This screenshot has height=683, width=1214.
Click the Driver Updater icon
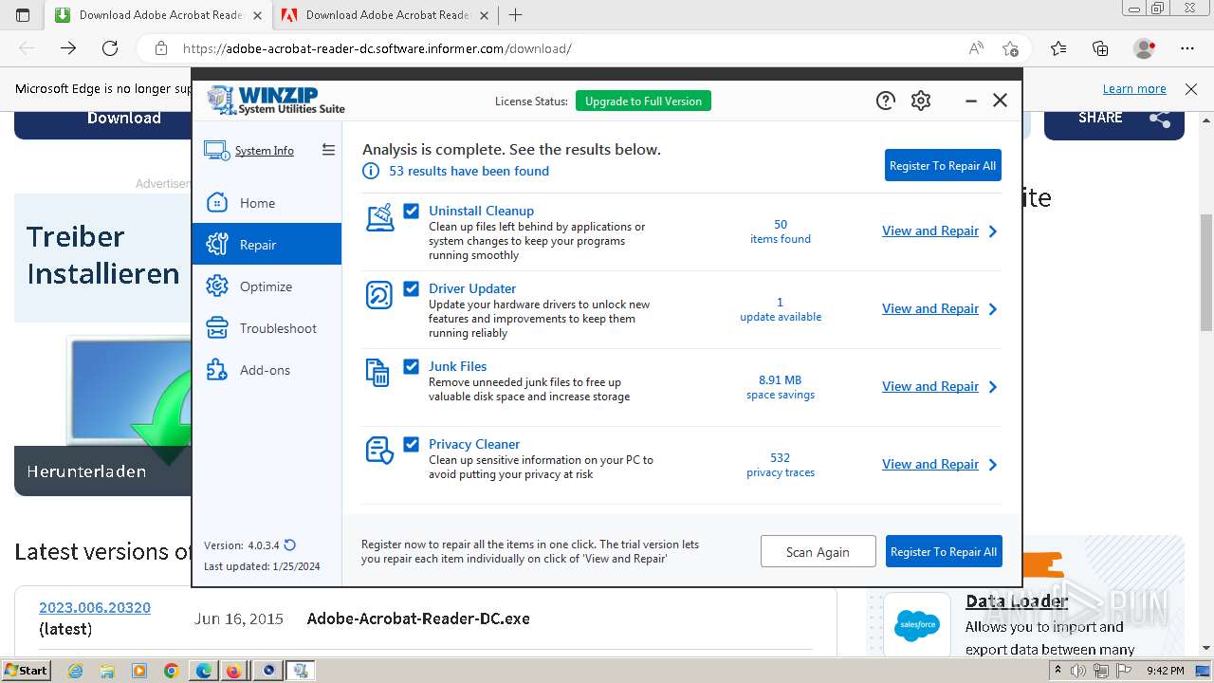pyautogui.click(x=379, y=295)
